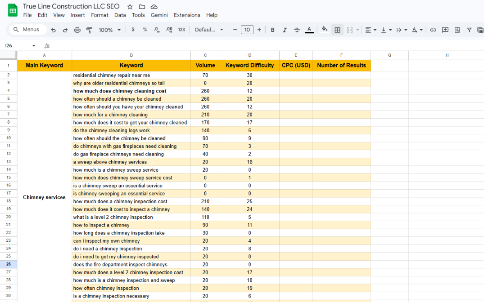This screenshot has width=484, height=302.
Task: Increase font size with plus button
Action: tap(259, 30)
